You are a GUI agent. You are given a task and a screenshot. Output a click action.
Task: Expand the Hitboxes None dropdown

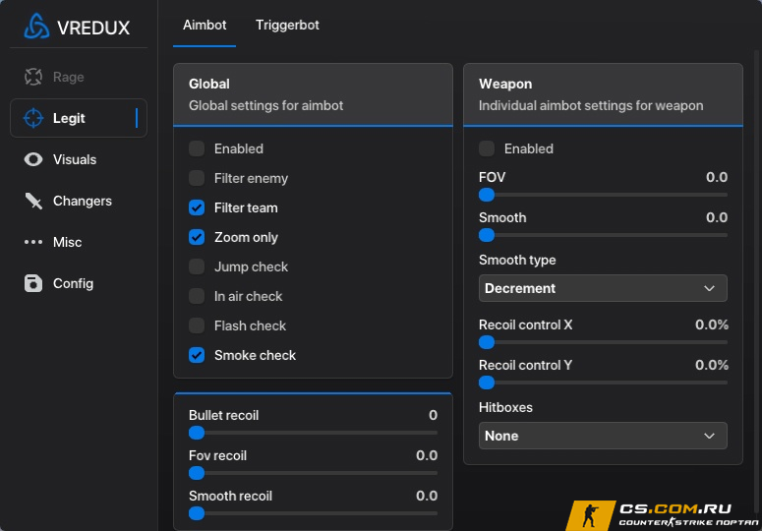603,436
